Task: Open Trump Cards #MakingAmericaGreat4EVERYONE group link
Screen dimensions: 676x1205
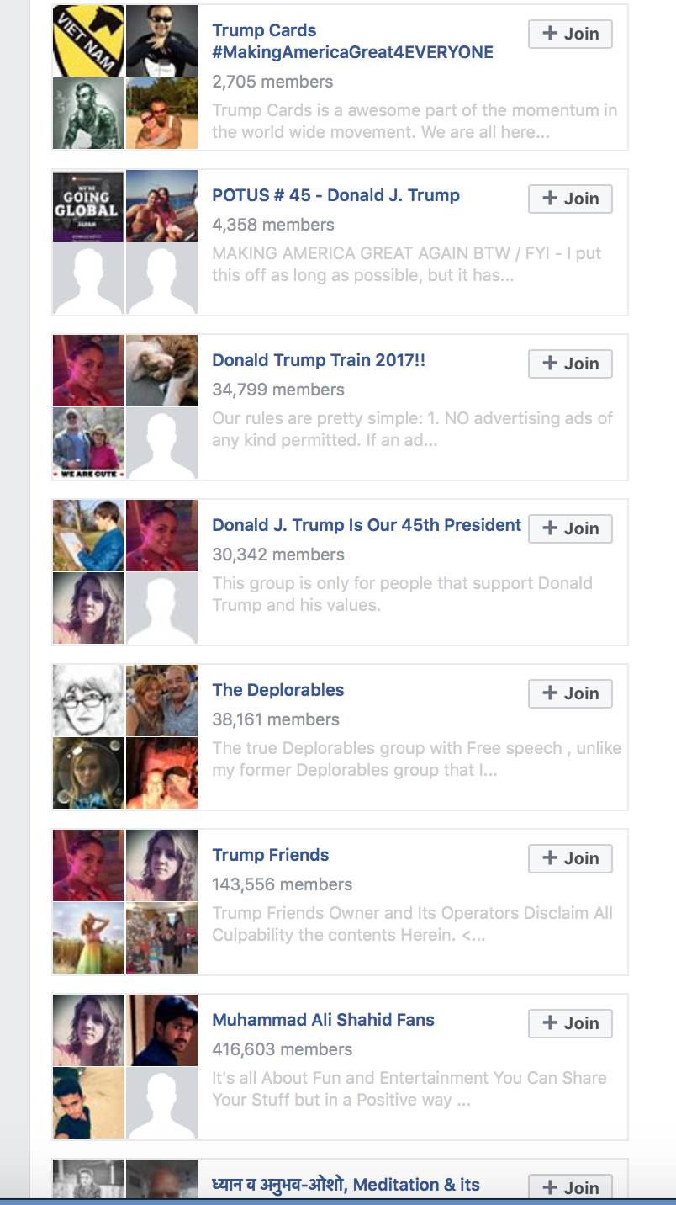Action: point(353,41)
